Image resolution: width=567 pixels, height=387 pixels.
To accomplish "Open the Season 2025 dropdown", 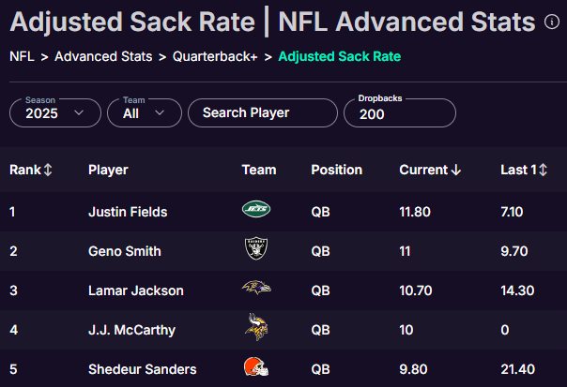I will [x=55, y=113].
